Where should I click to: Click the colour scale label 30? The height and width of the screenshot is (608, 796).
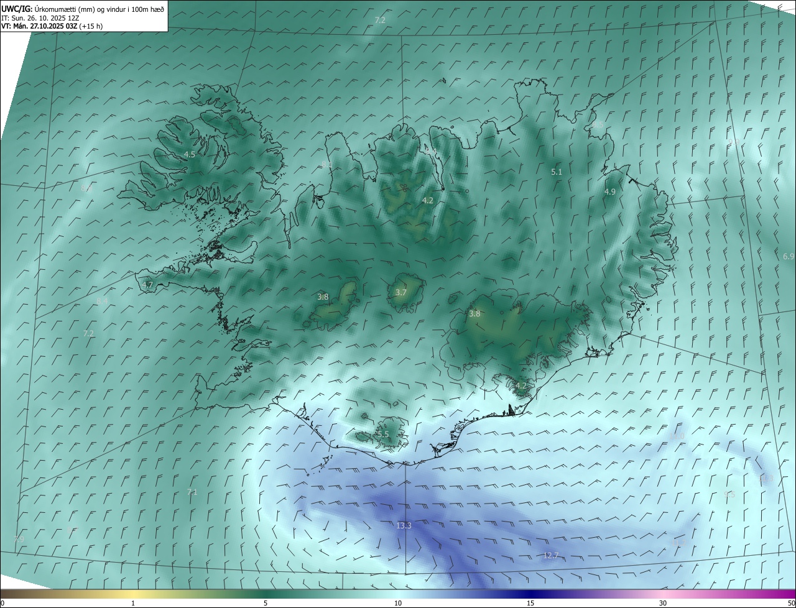[663, 603]
